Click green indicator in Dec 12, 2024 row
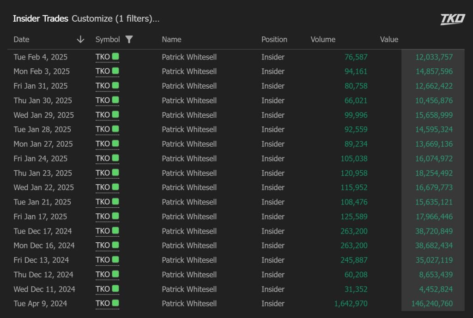473x318 pixels. [x=115, y=274]
